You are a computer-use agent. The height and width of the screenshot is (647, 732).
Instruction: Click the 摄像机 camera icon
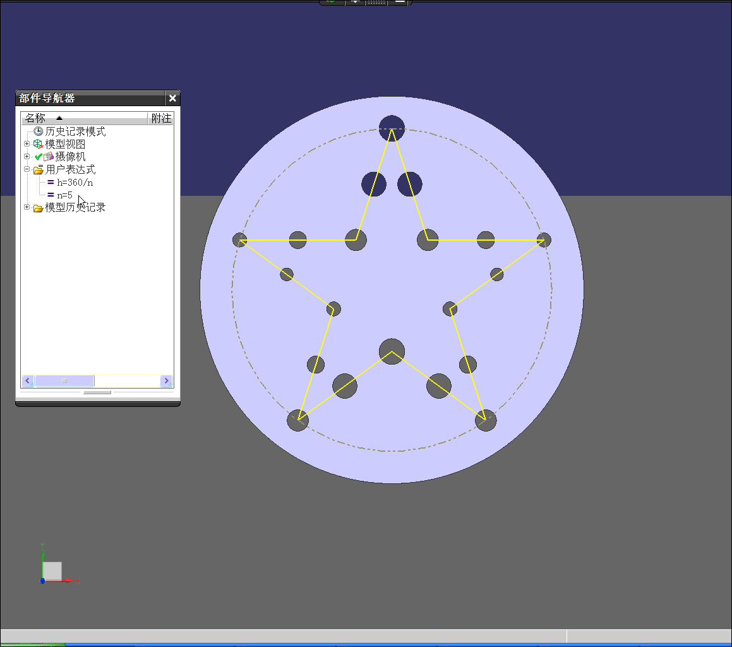click(x=49, y=157)
